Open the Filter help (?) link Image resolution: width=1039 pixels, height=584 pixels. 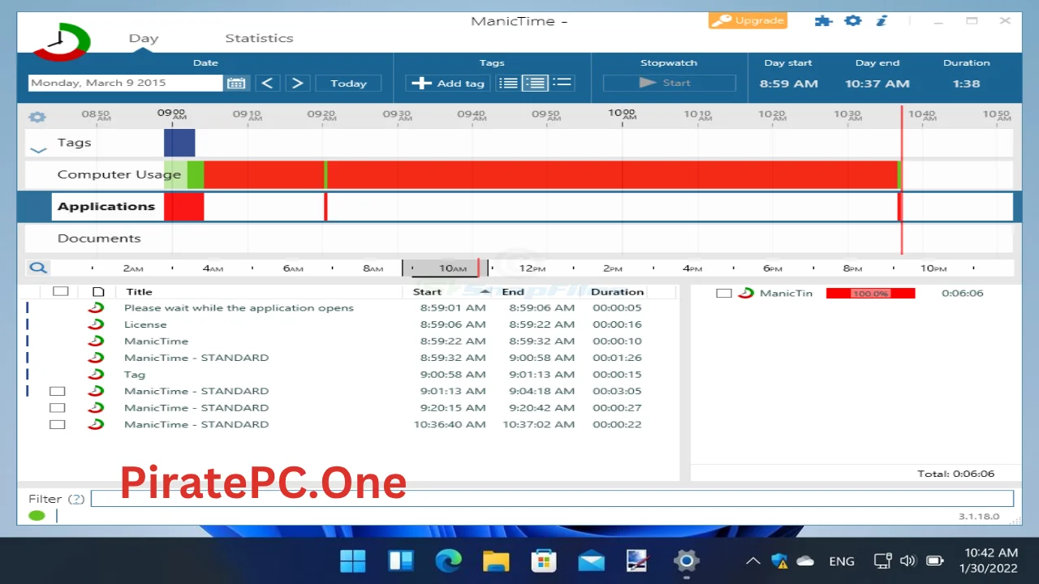(x=75, y=499)
